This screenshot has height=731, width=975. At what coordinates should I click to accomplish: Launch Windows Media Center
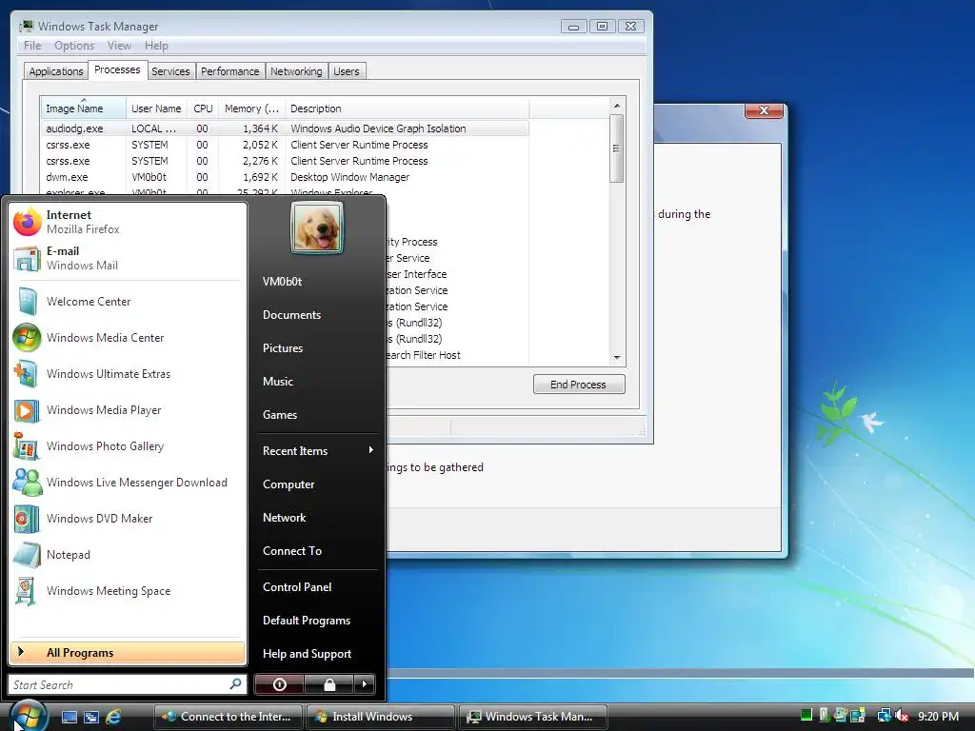[x=128, y=338]
